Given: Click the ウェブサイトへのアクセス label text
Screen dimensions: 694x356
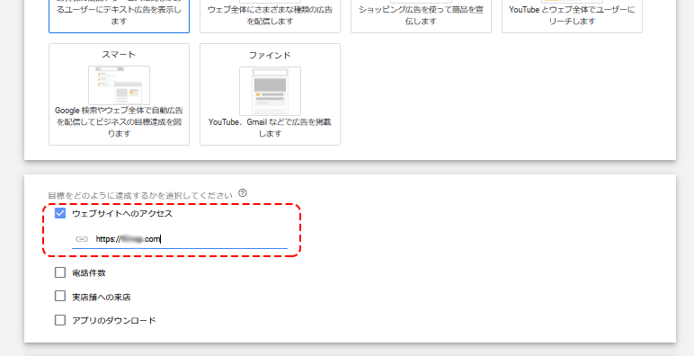Looking at the screenshot, I should point(122,213).
